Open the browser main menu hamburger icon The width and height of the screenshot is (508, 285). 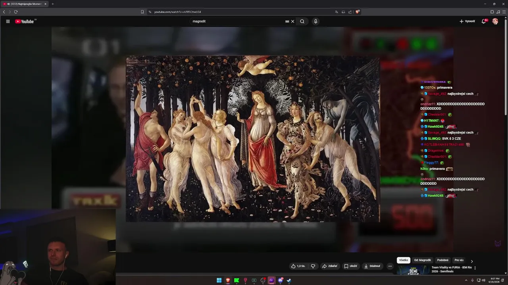504,12
